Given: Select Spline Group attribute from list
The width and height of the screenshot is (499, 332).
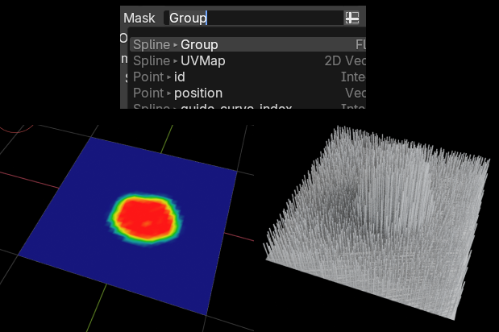Looking at the screenshot, I should pos(198,45).
